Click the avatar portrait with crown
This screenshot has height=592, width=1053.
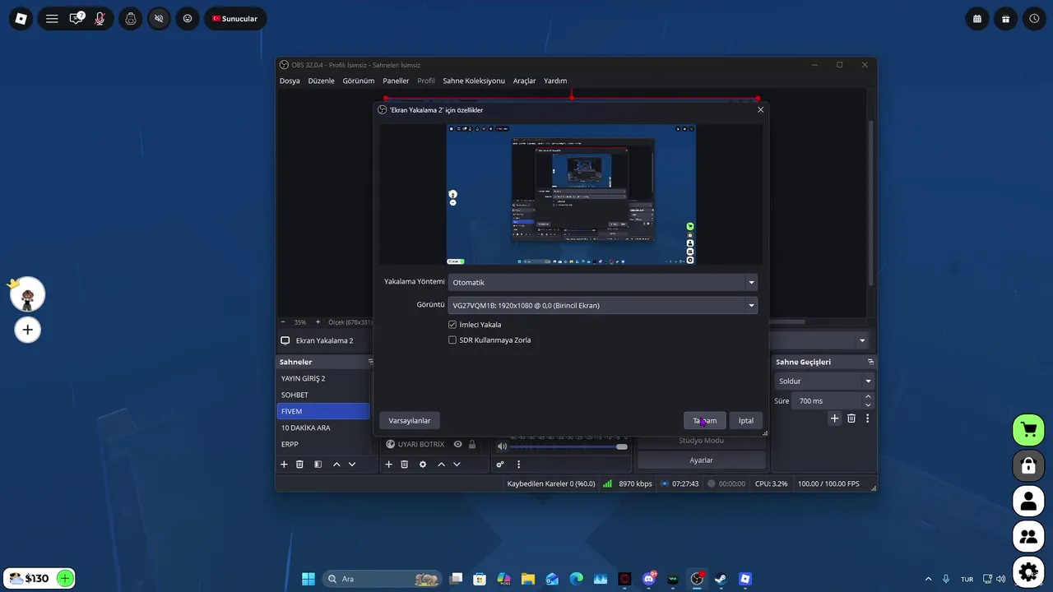27,294
